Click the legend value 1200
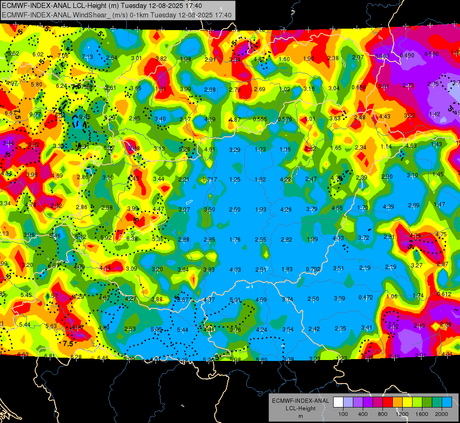 tap(402, 414)
